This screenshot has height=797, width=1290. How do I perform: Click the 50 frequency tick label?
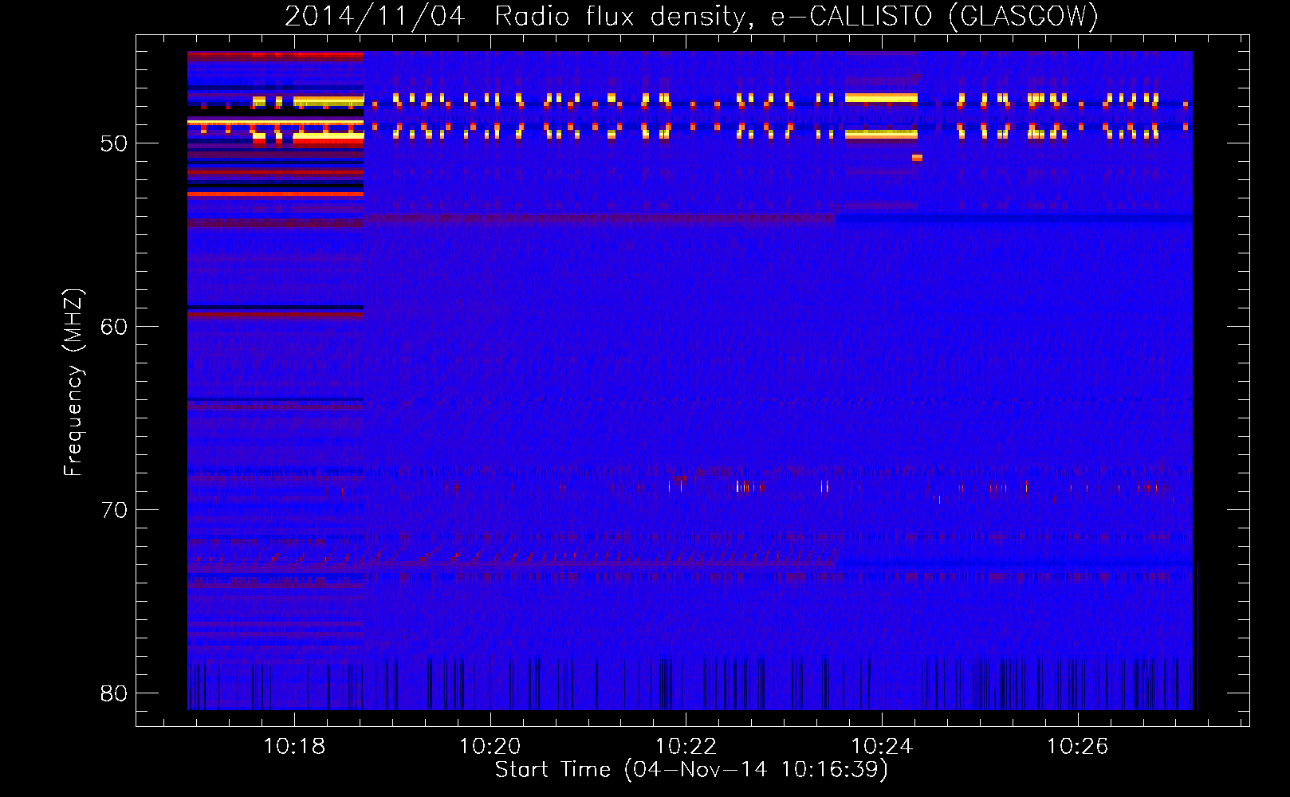(114, 143)
